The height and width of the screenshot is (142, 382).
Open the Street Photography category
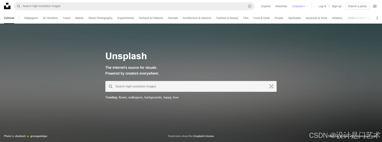point(101,18)
